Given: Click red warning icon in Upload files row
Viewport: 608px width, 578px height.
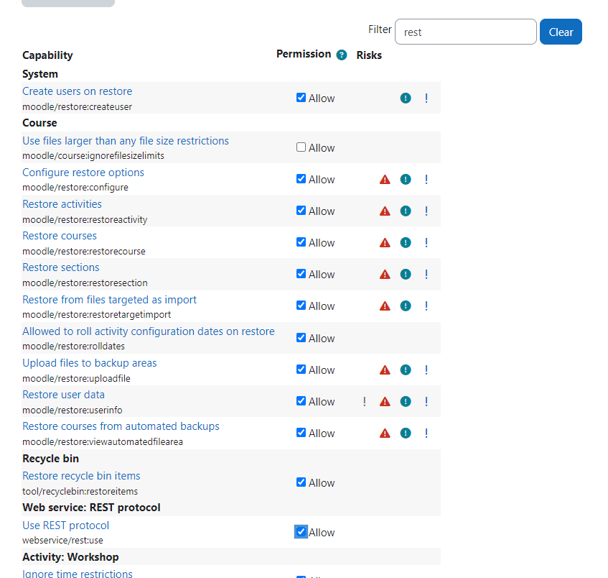Looking at the screenshot, I should pos(385,370).
